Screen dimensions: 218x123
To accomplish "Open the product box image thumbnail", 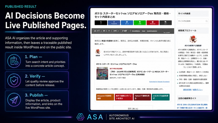I will tap(102, 73).
